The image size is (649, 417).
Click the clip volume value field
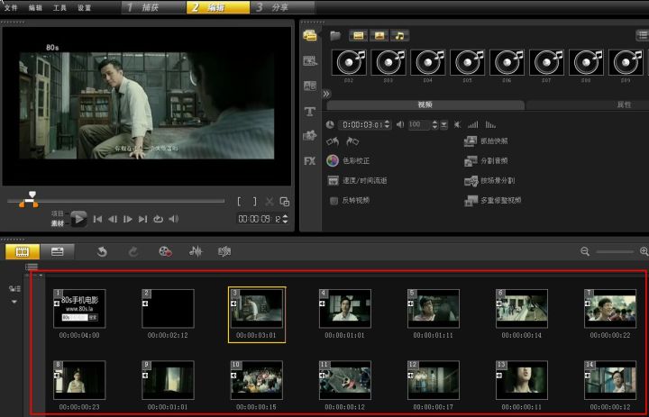[419, 124]
